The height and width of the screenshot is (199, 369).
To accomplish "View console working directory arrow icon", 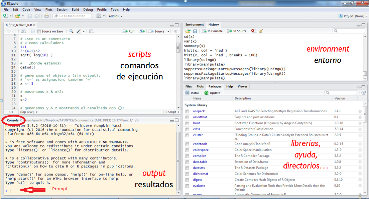I will pyautogui.click(x=137, y=120).
